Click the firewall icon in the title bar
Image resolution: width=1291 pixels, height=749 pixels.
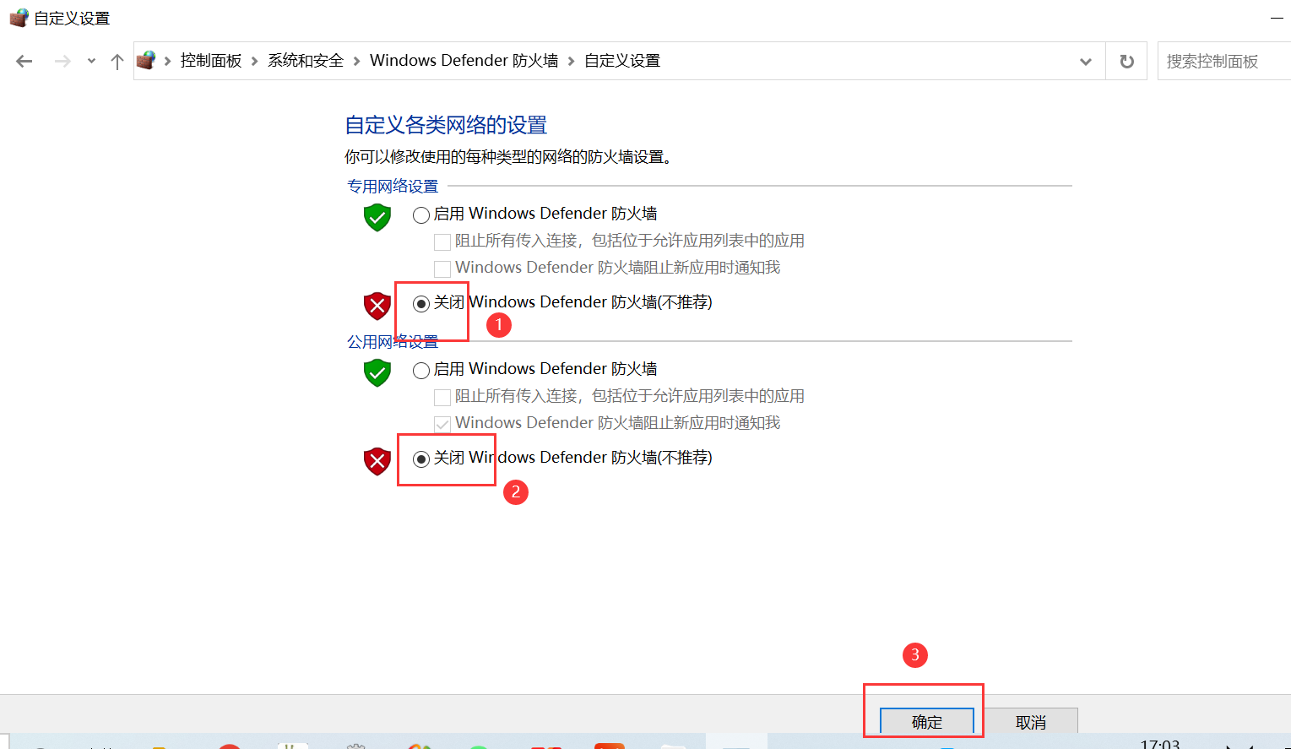[19, 18]
